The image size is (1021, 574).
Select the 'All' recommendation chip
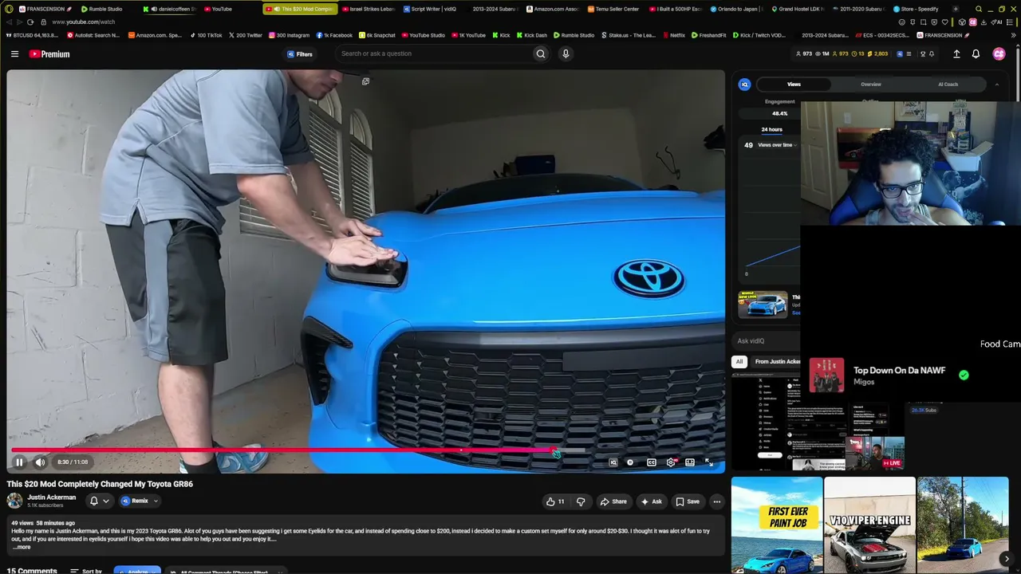click(739, 361)
